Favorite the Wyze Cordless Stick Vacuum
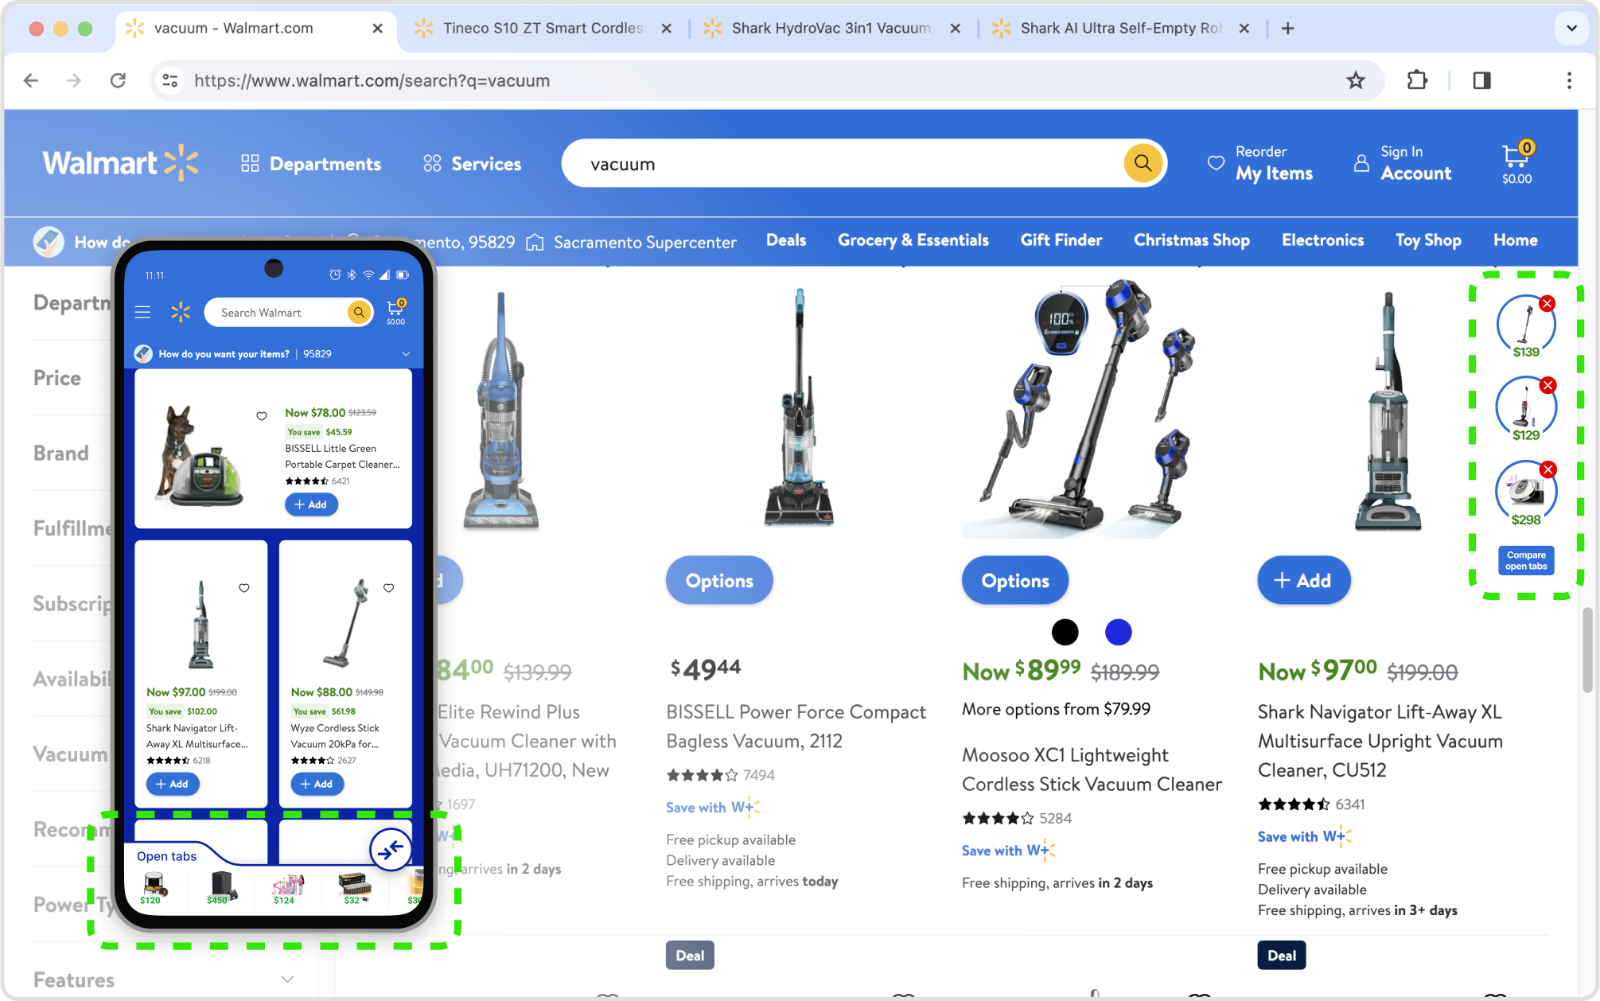1600x1001 pixels. pos(389,588)
